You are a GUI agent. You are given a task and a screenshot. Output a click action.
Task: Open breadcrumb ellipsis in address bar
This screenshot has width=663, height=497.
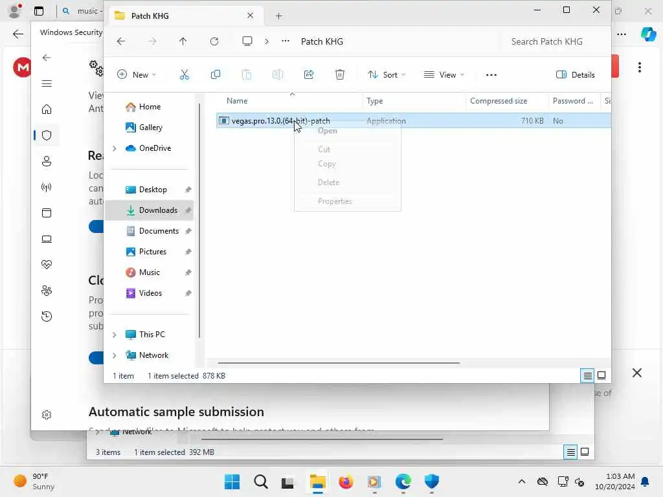point(286,41)
